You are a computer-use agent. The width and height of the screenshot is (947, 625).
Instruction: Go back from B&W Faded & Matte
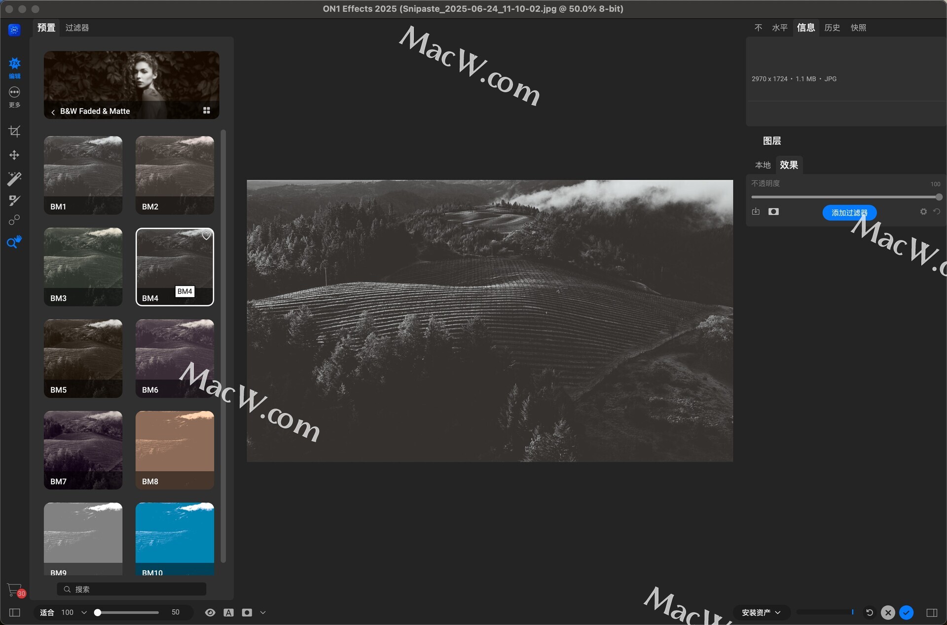[53, 112]
